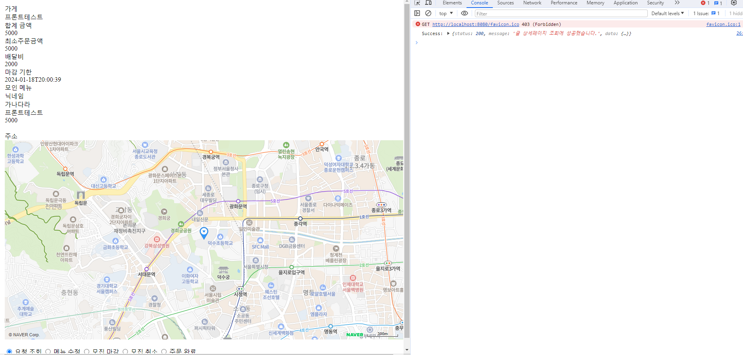Viewport: 743px width, 355px height.
Task: Clear the console with the ban icon
Action: point(428,13)
